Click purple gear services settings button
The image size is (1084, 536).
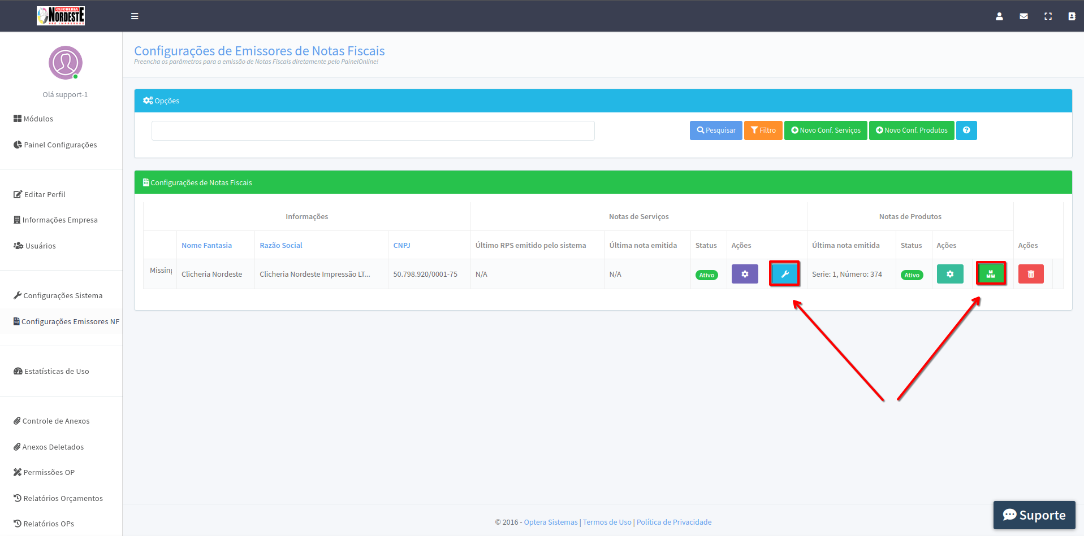point(745,274)
